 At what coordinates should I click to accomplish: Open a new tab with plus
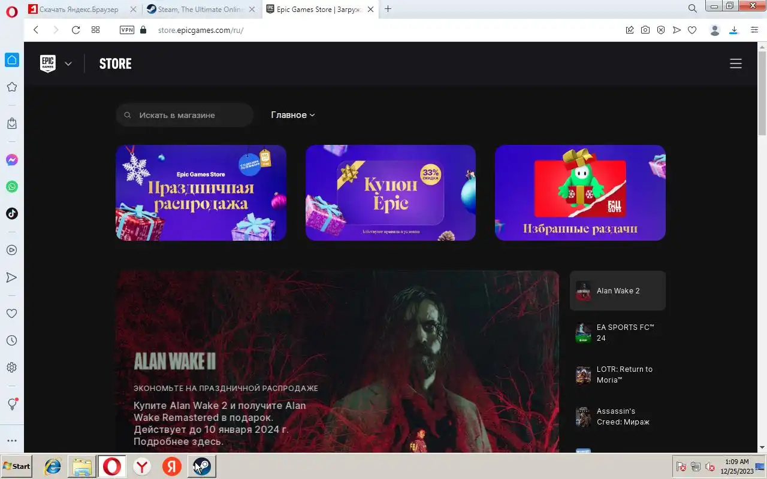(388, 8)
